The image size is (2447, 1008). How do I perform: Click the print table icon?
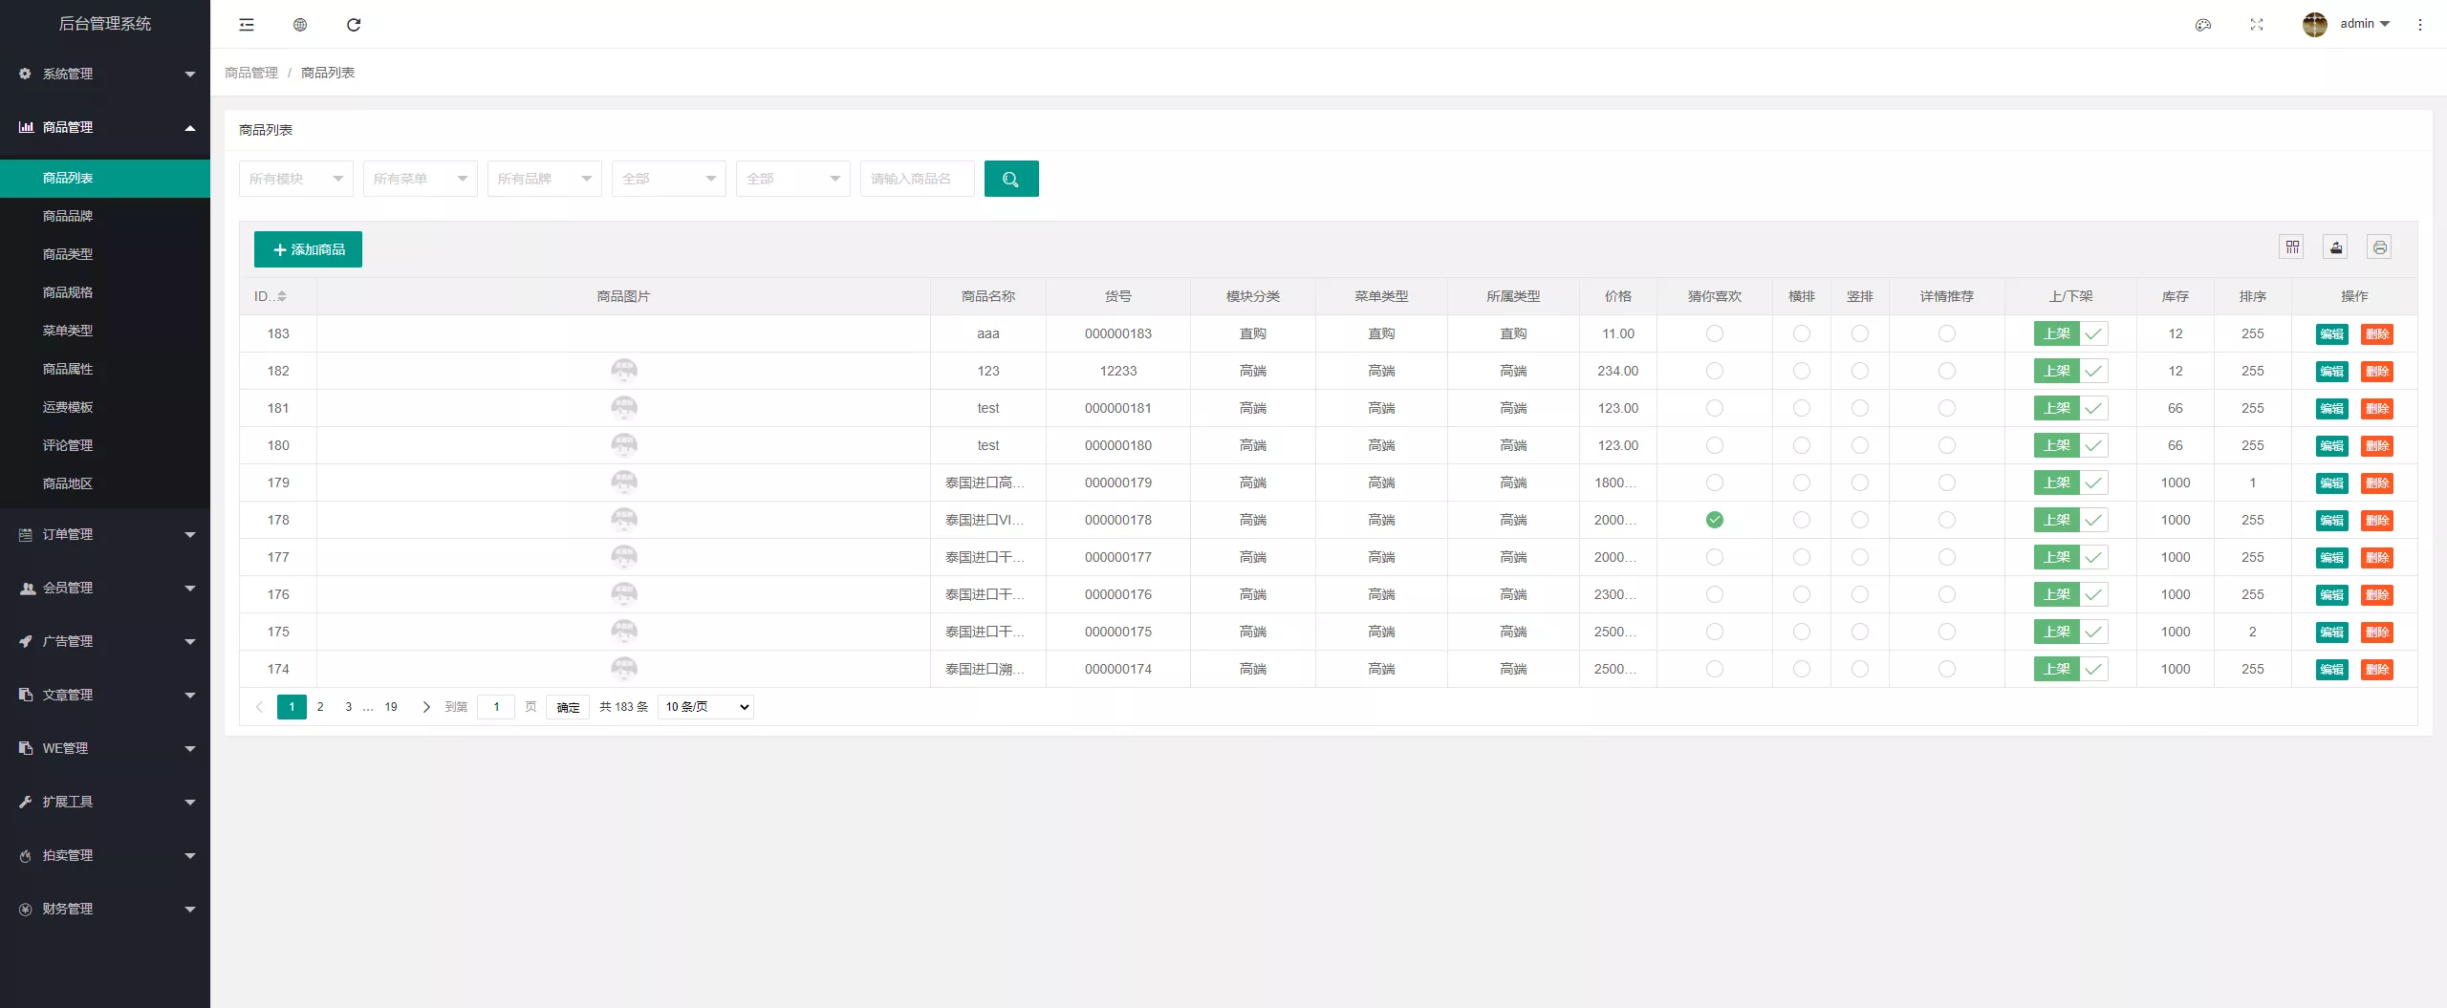[2379, 247]
